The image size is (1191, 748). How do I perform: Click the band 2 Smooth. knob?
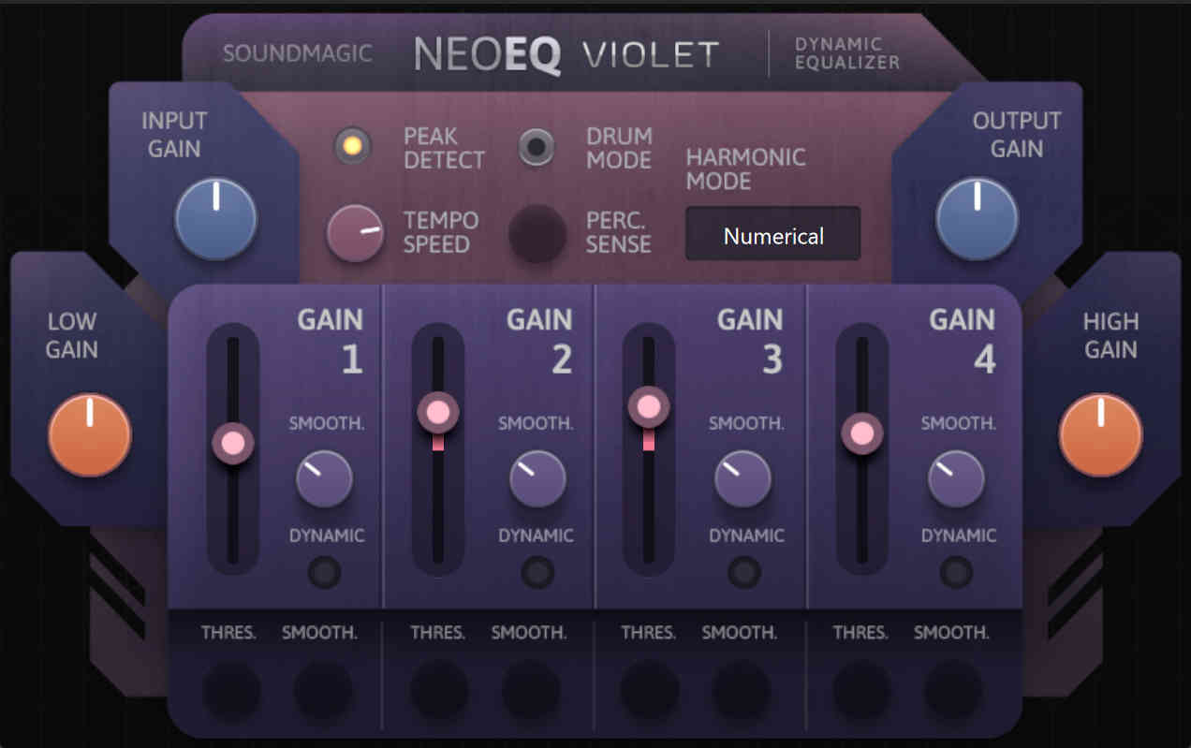537,478
